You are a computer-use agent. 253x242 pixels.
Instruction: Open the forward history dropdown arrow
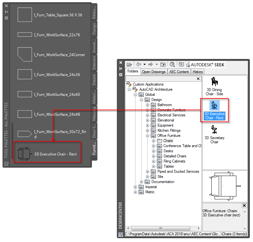click(x=157, y=64)
